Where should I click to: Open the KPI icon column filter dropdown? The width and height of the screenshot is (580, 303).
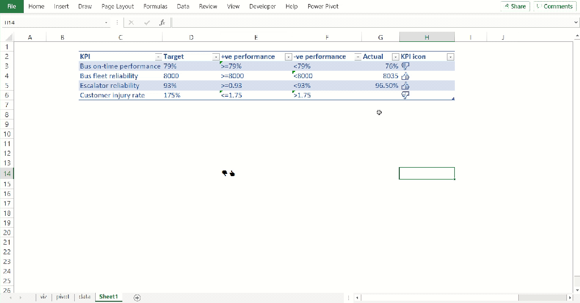pos(450,57)
